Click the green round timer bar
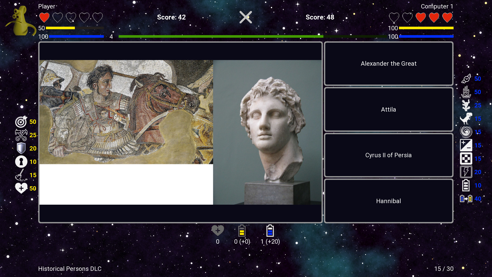This screenshot has height=277, width=492. pyautogui.click(x=220, y=37)
